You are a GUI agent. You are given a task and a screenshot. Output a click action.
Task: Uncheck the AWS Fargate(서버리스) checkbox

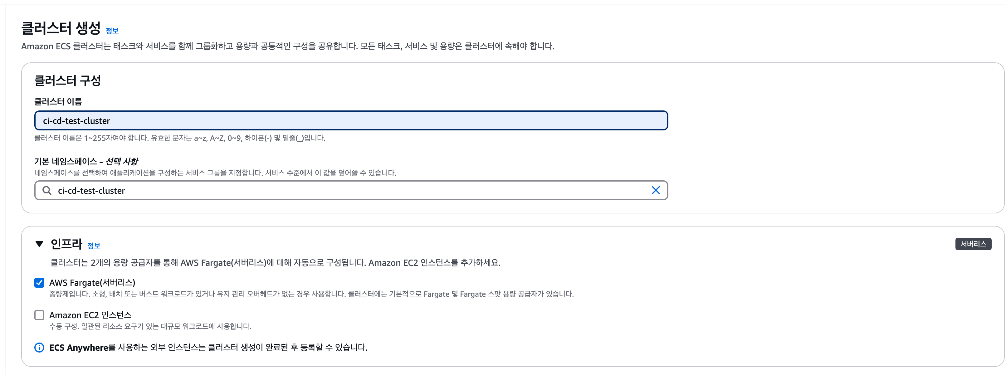(x=39, y=282)
